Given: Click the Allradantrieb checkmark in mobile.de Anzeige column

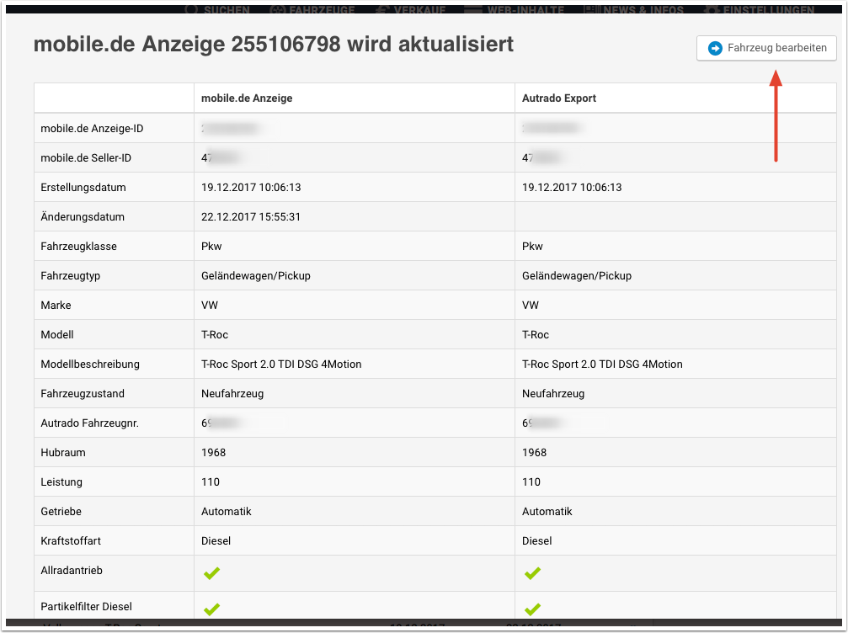Looking at the screenshot, I should coord(211,573).
